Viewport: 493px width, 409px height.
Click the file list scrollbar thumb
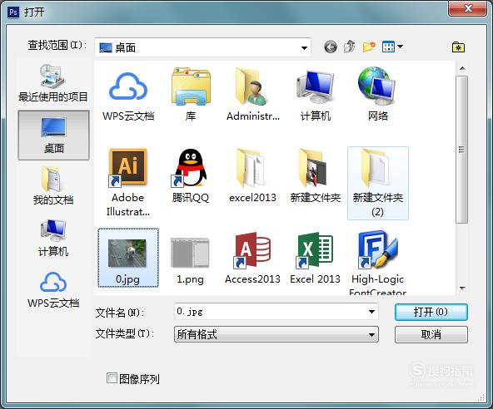[461, 150]
